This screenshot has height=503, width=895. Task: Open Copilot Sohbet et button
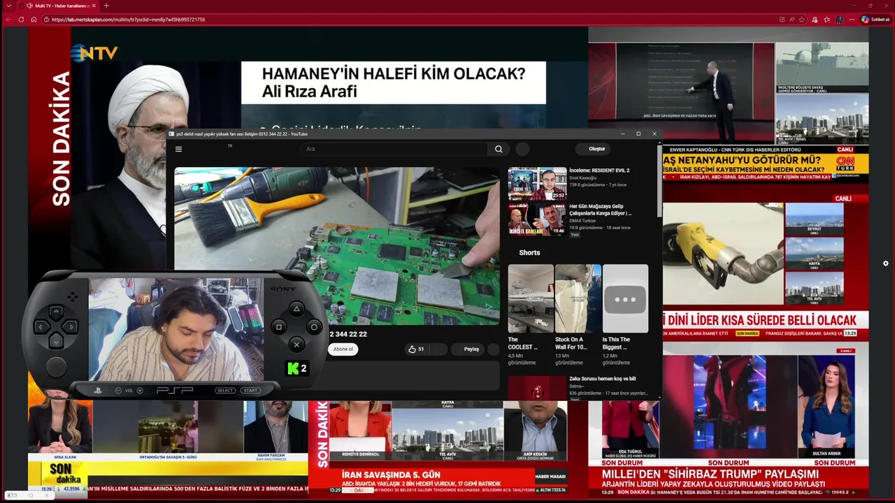[875, 20]
